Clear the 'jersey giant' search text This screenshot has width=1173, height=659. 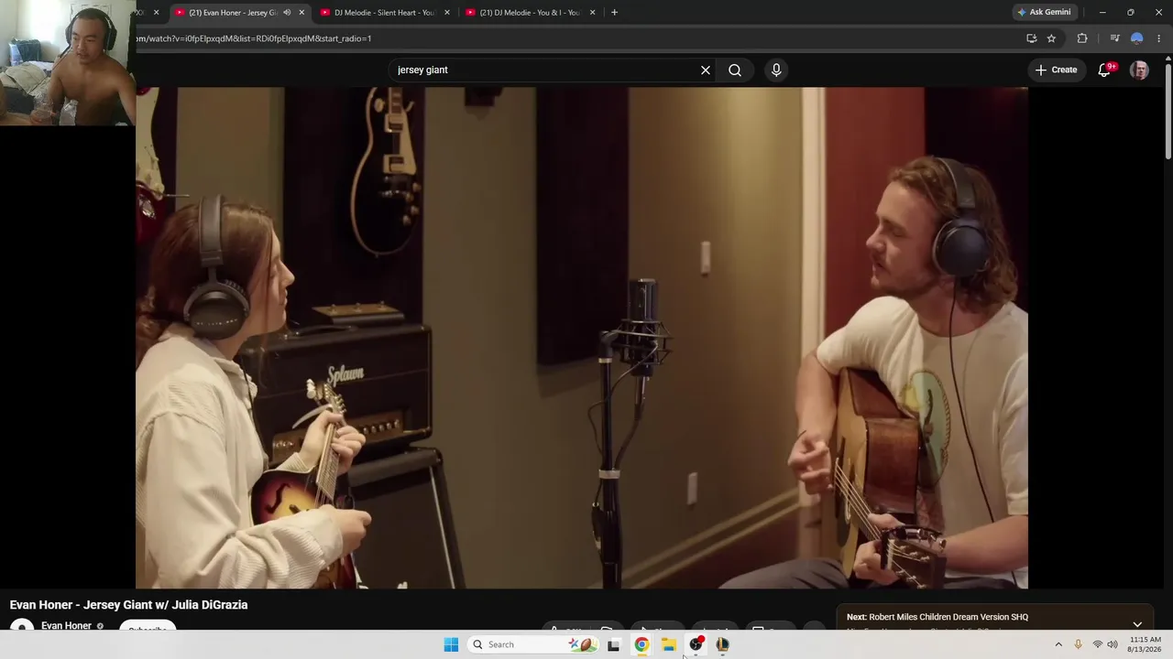[x=706, y=70]
